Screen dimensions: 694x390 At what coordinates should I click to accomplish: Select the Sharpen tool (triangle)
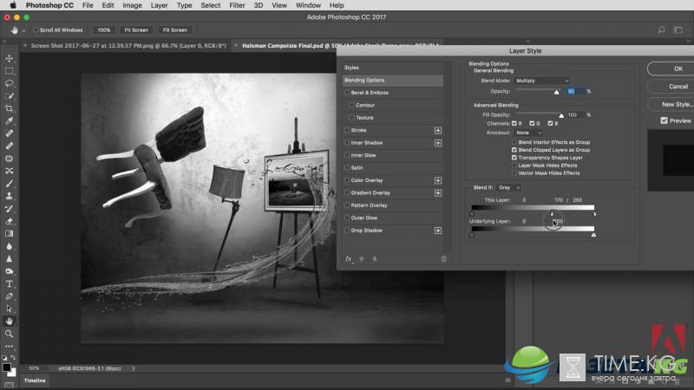click(9, 258)
